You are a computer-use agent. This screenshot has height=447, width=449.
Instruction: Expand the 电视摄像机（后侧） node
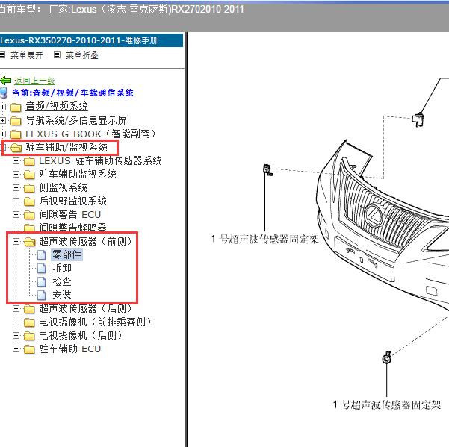pyautogui.click(x=16, y=336)
